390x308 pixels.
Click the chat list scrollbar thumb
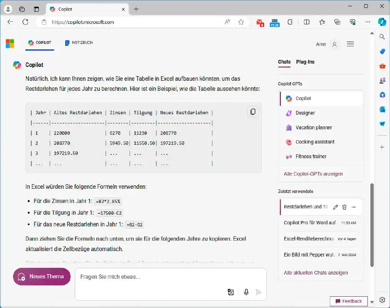[x=372, y=225]
